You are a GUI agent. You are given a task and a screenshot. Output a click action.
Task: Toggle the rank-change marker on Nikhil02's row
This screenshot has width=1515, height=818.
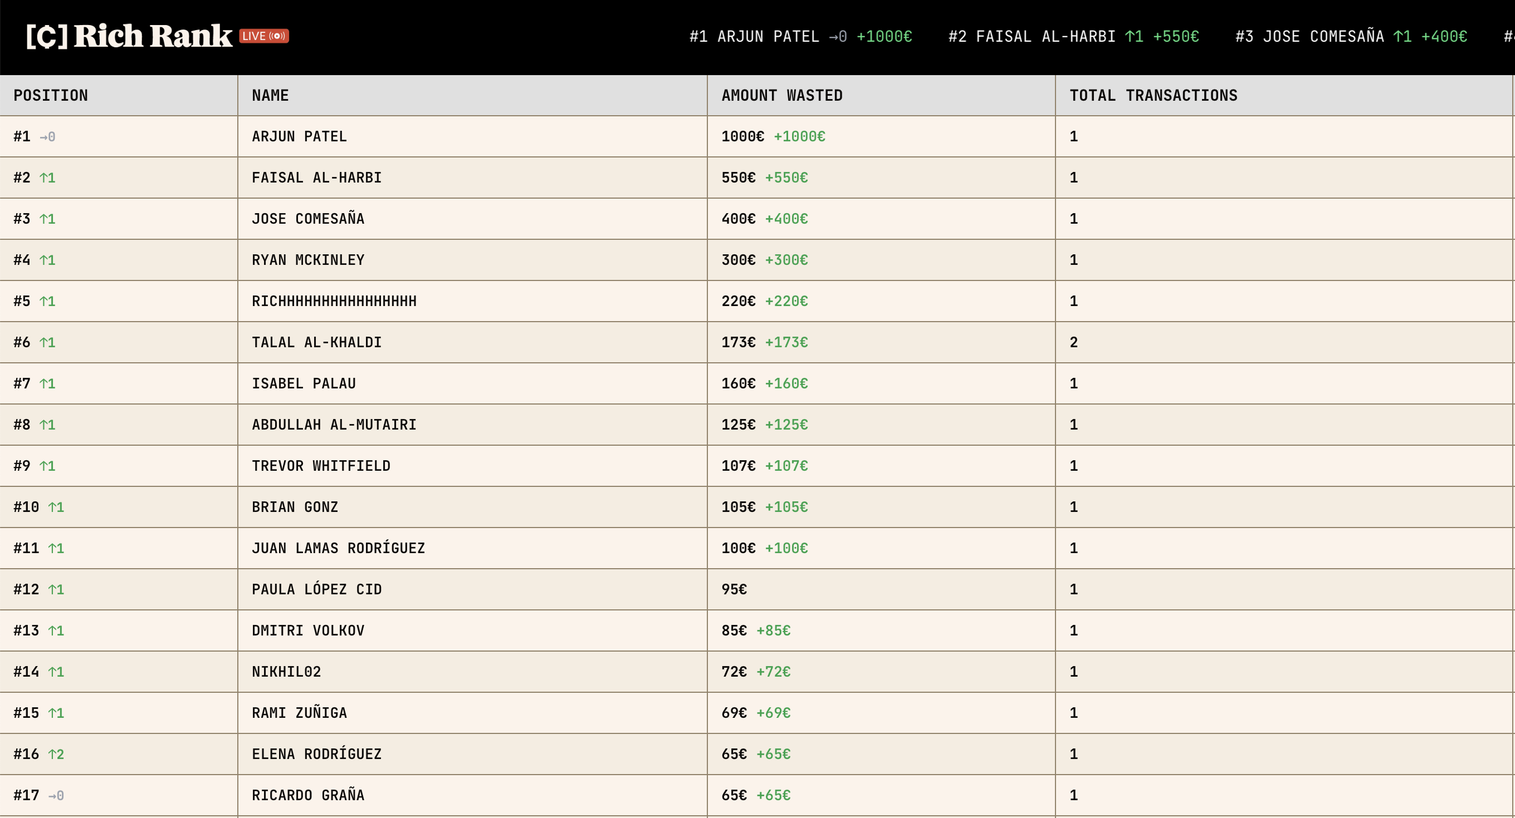(x=56, y=672)
